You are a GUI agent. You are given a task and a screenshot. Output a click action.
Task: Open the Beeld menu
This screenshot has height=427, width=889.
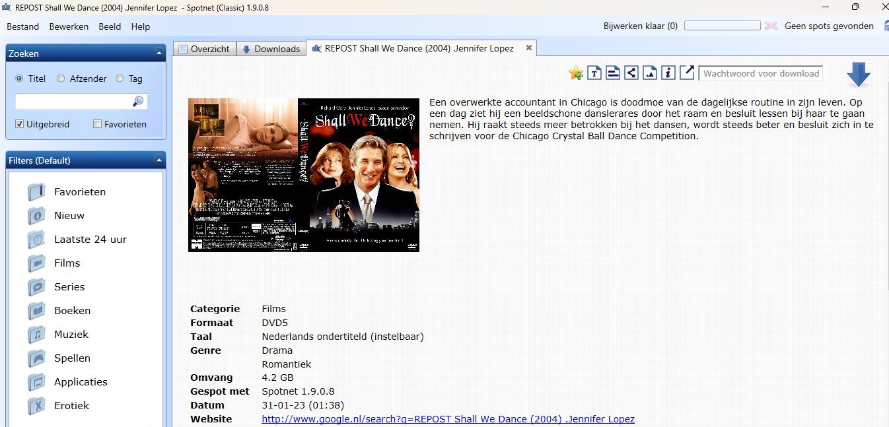110,26
